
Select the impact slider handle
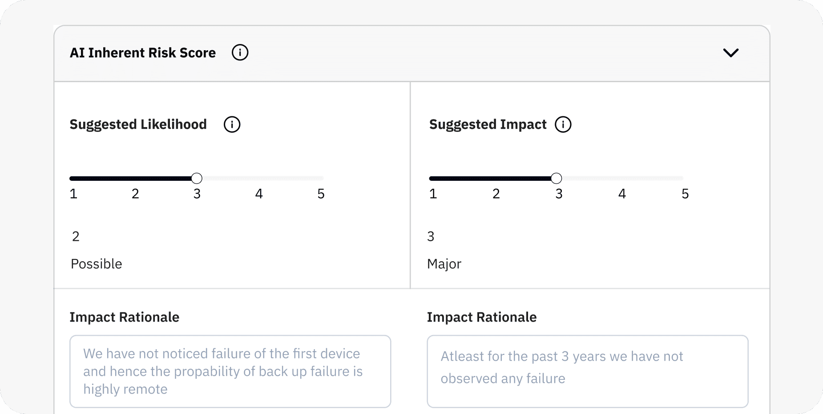pyautogui.click(x=557, y=178)
